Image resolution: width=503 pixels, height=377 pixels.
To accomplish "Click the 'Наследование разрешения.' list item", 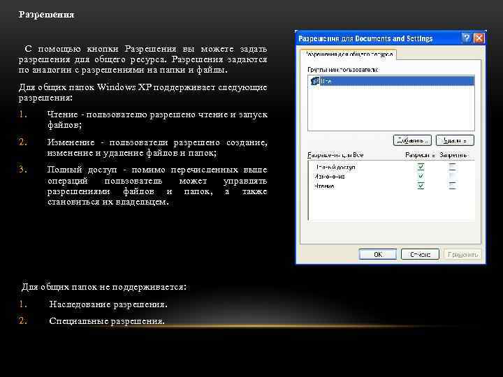I will [x=108, y=304].
